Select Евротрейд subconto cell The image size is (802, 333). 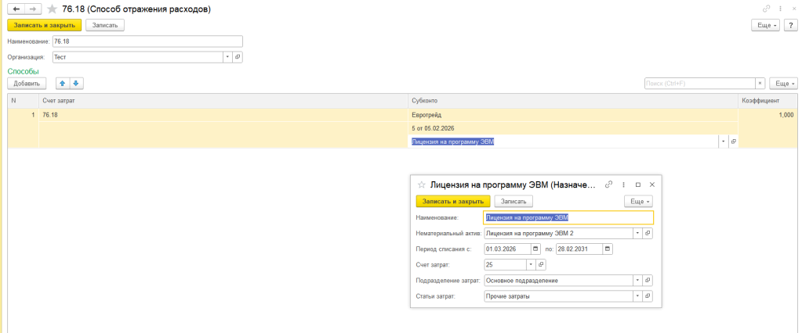(x=573, y=115)
